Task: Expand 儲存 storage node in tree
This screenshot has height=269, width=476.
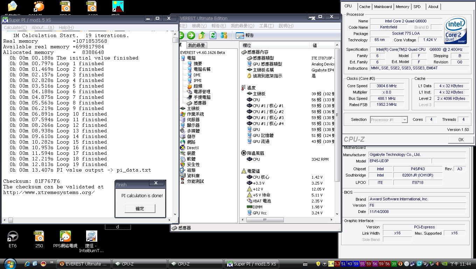Action: tap(191, 137)
